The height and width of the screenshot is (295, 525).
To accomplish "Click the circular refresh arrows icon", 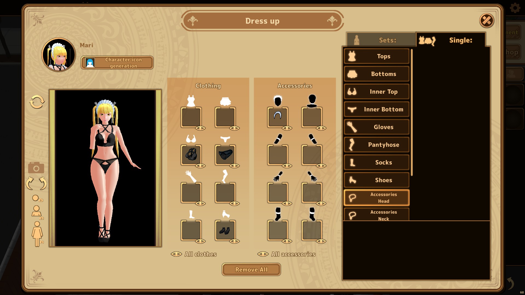I will [x=37, y=102].
